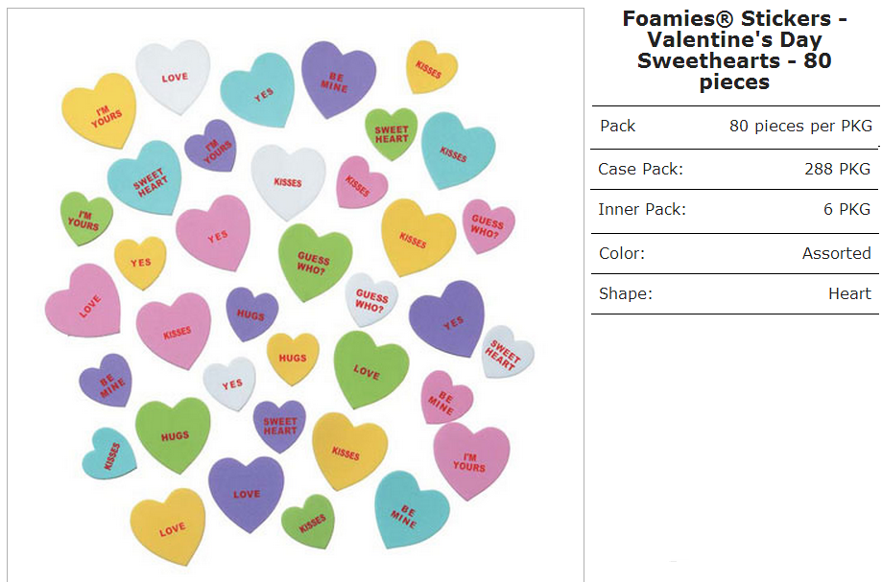
Task: Select the purple BE MINE heart at top
Action: tap(338, 80)
